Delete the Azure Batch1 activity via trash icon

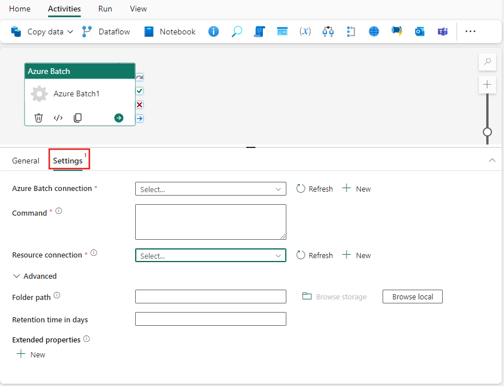(x=38, y=118)
